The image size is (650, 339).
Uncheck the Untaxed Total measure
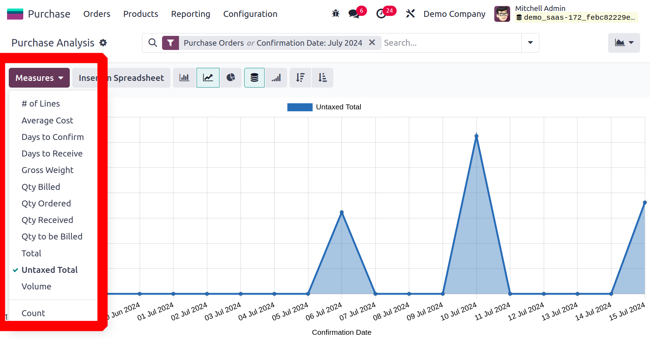click(50, 270)
